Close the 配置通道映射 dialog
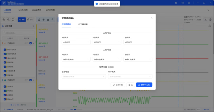 pyautogui.click(x=152, y=18)
